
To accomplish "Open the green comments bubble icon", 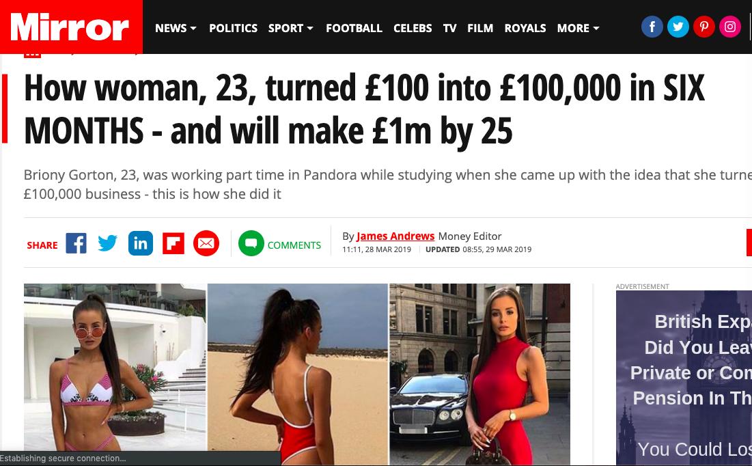I will click(251, 243).
